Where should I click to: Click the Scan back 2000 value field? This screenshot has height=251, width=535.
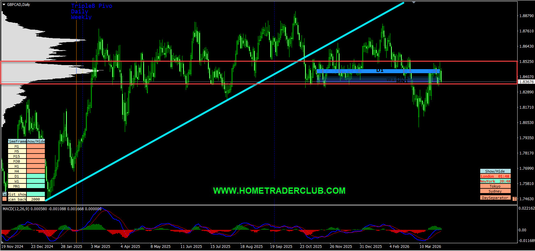coord(35,199)
